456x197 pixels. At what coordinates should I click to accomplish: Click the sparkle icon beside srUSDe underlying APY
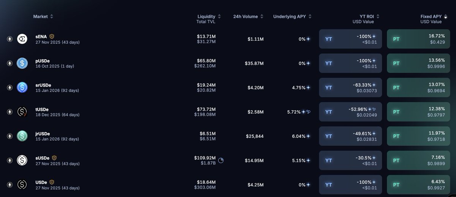point(309,87)
